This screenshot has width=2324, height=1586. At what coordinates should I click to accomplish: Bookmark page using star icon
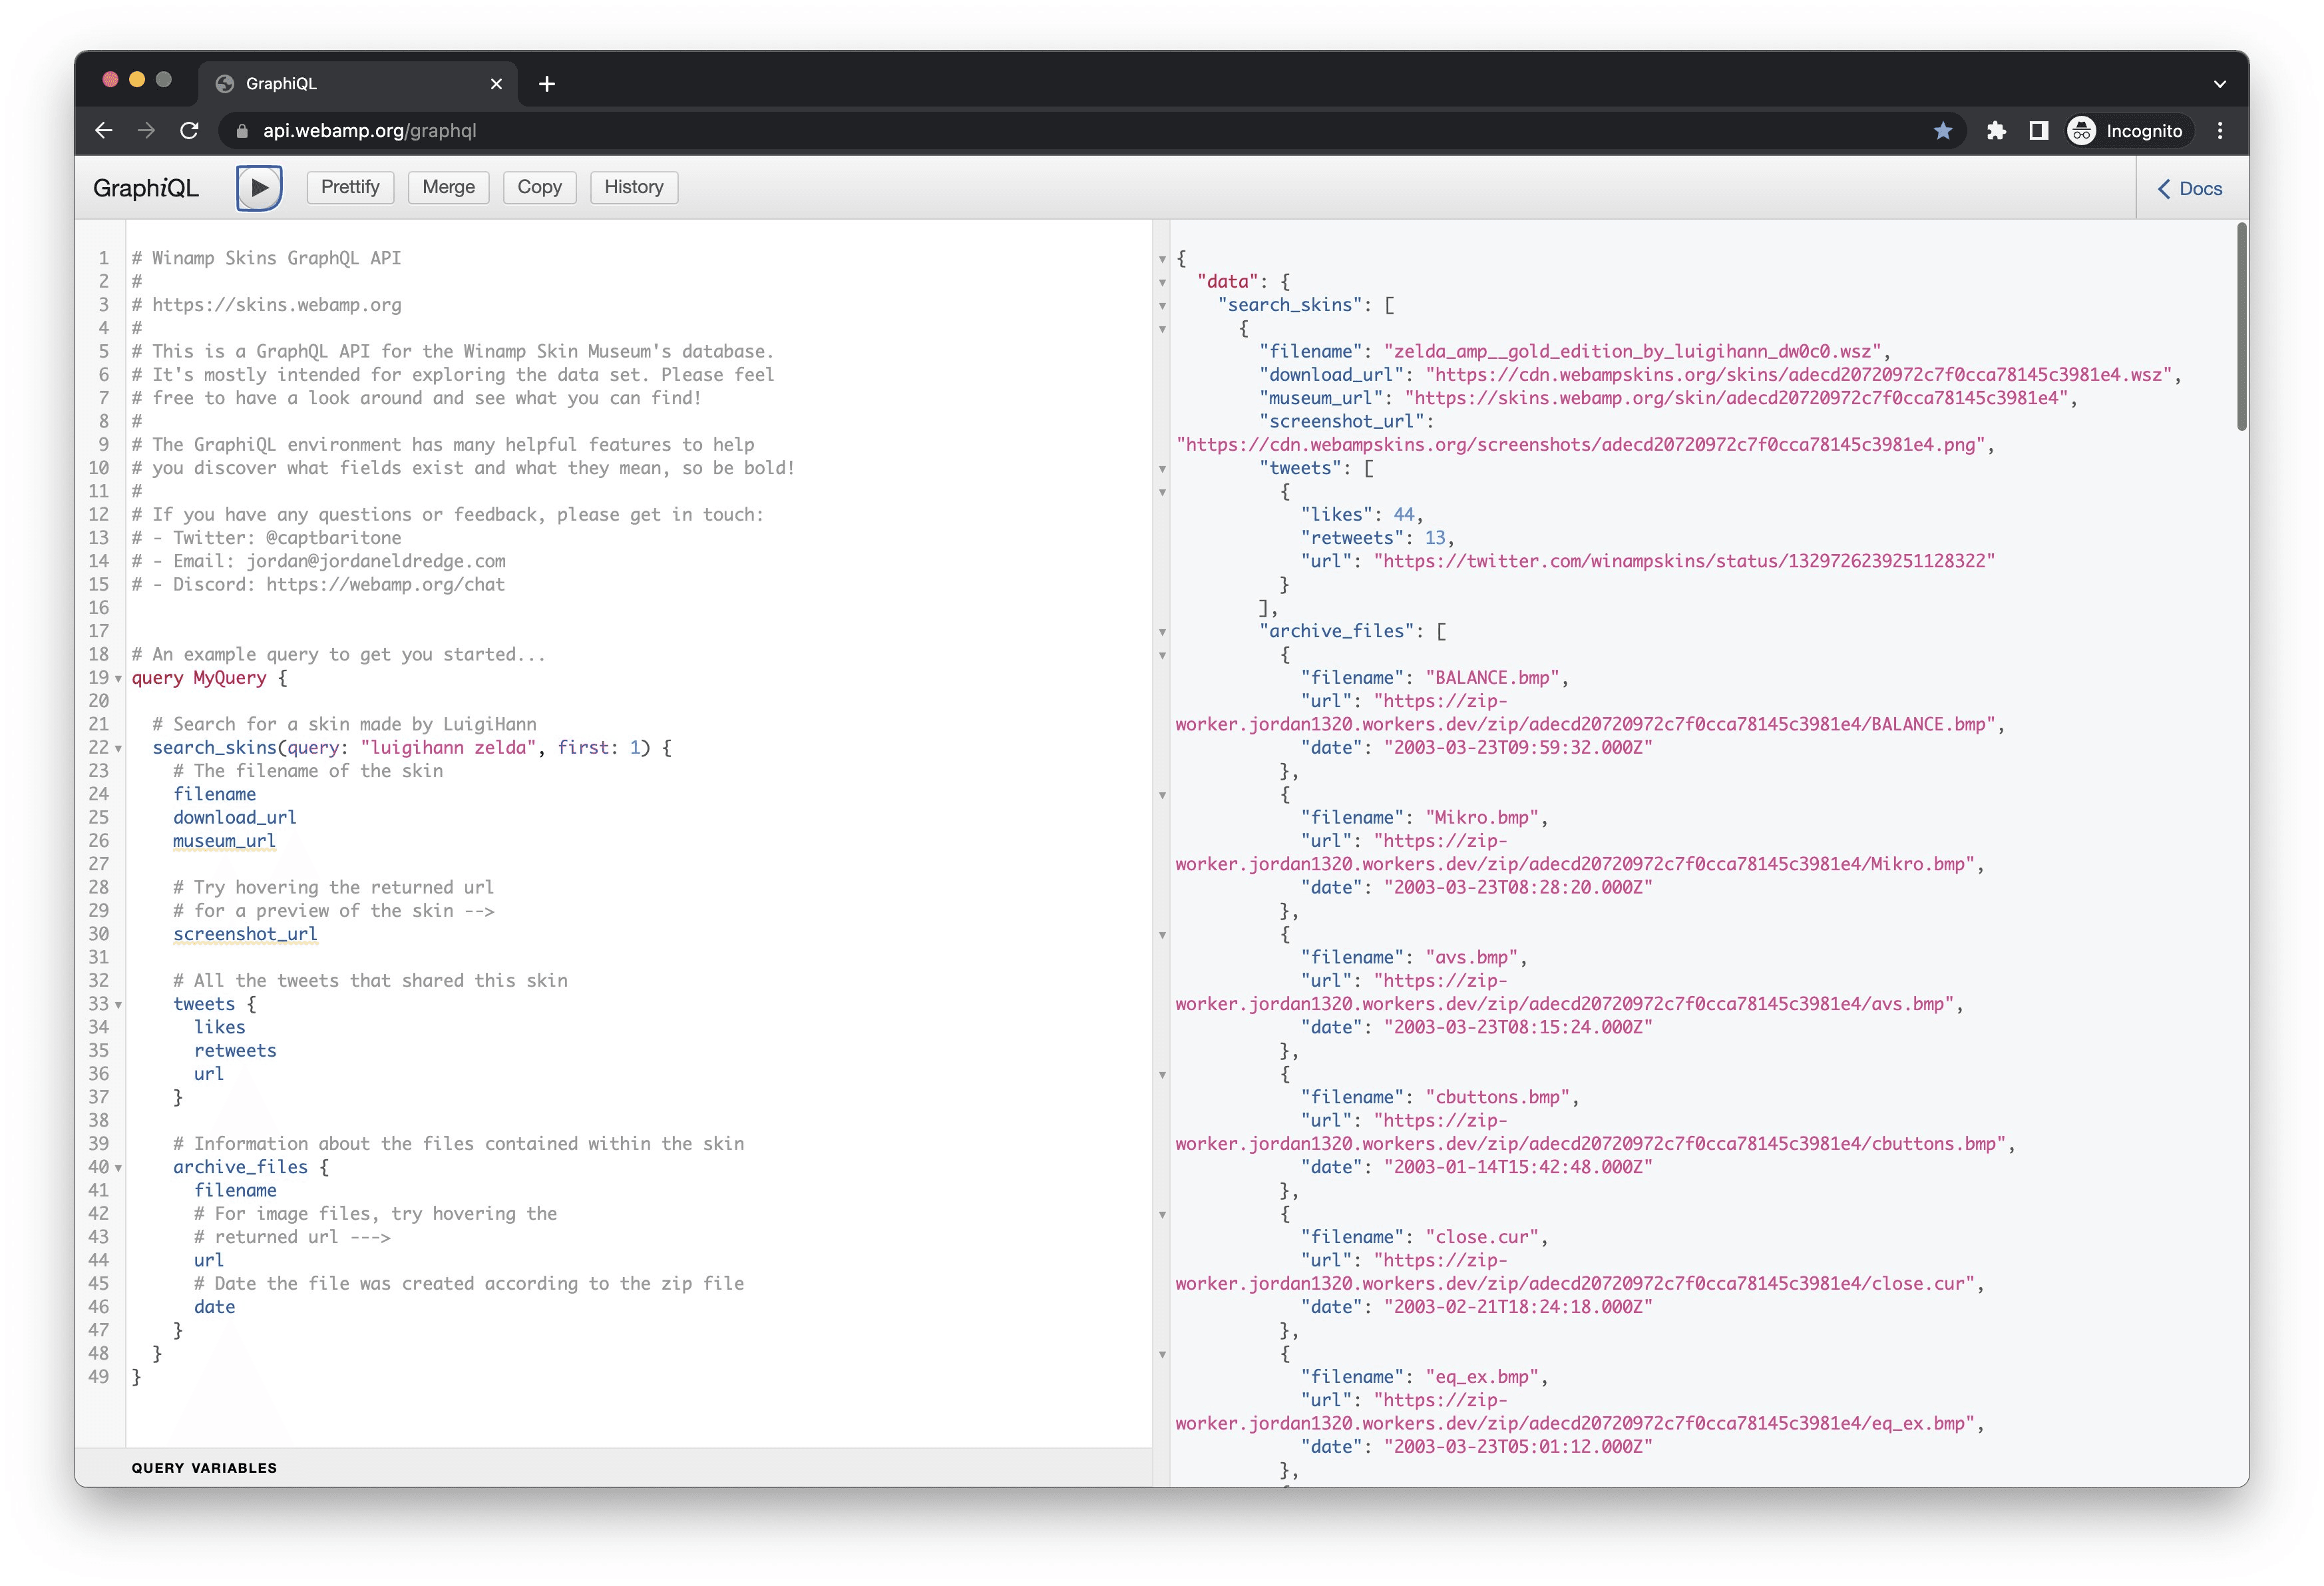pos(1942,131)
